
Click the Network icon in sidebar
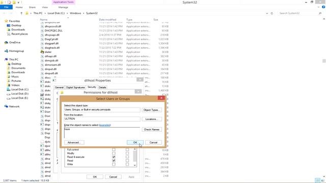point(6,106)
